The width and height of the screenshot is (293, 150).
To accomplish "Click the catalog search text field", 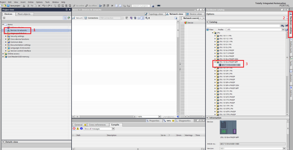I will pos(243,26).
